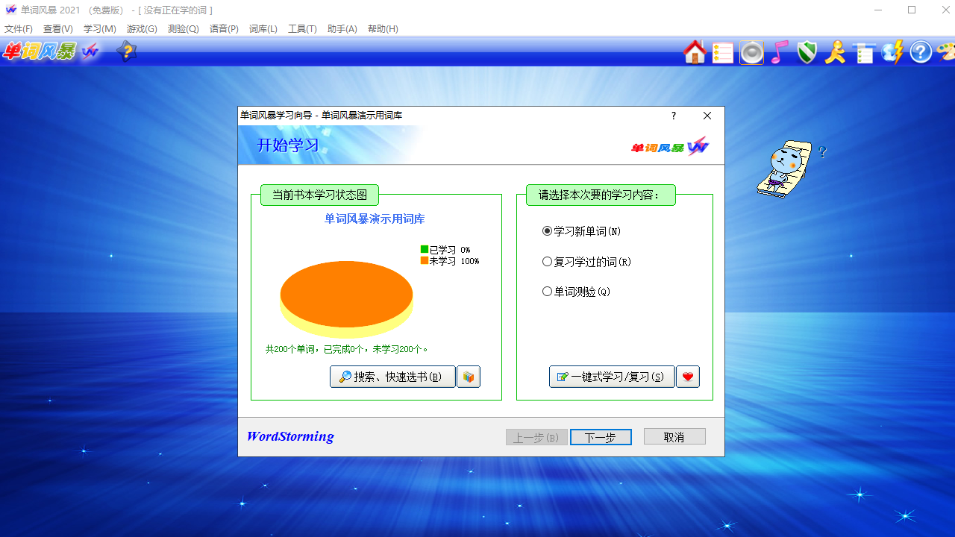Select the 单词测验(Q) option
955x537 pixels.
point(547,291)
